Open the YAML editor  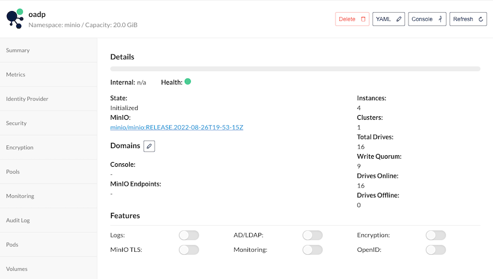click(x=389, y=19)
